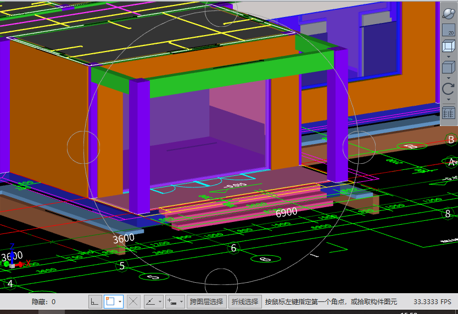Select the wireframe cube display icon
This screenshot has width=458, height=314.
(x=449, y=46)
